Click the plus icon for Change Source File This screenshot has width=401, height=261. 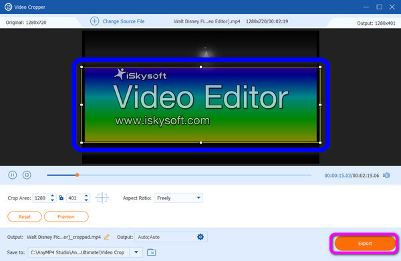tap(95, 21)
